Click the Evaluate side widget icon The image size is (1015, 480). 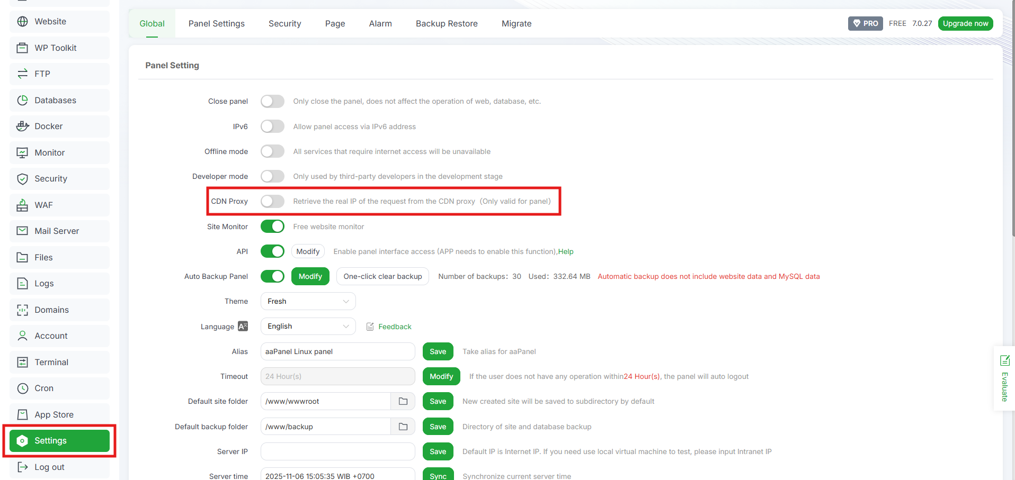pos(1004,361)
